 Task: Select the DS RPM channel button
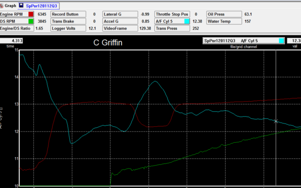(17, 21)
